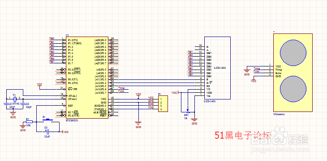
Task: Select the STC89C52 microcontroller U1 body
Action: point(87,78)
